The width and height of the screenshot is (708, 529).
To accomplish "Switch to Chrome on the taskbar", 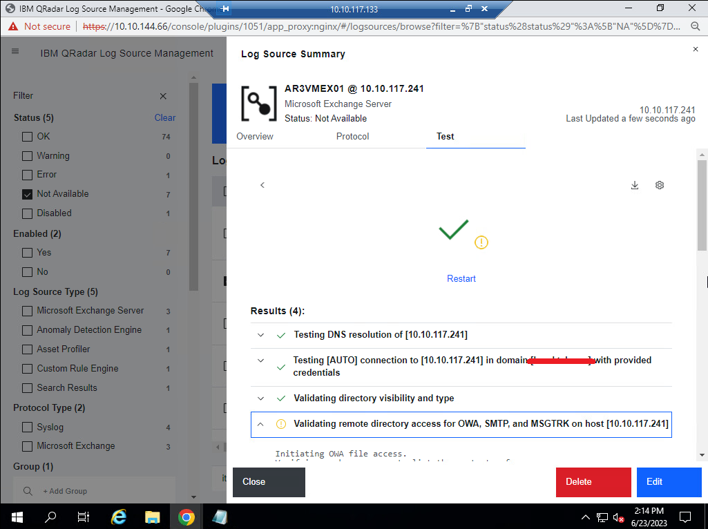I will 186,517.
